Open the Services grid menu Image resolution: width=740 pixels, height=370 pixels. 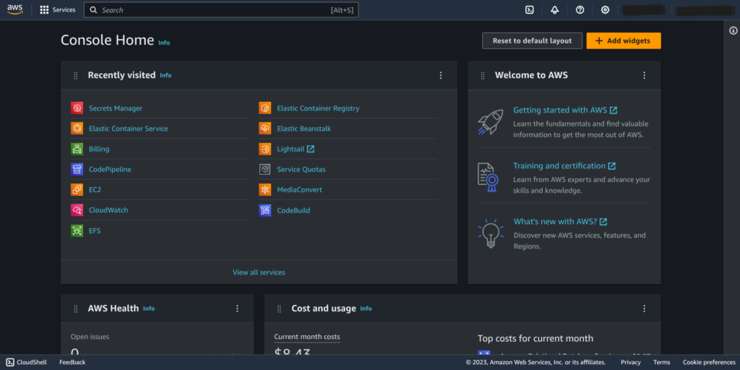58,9
